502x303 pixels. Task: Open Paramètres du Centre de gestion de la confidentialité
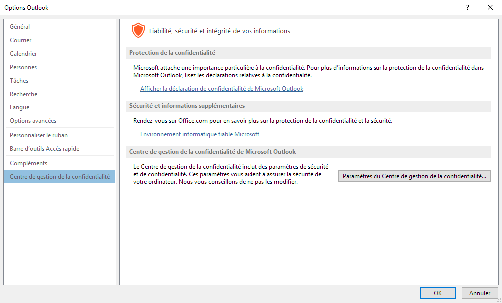tap(414, 176)
